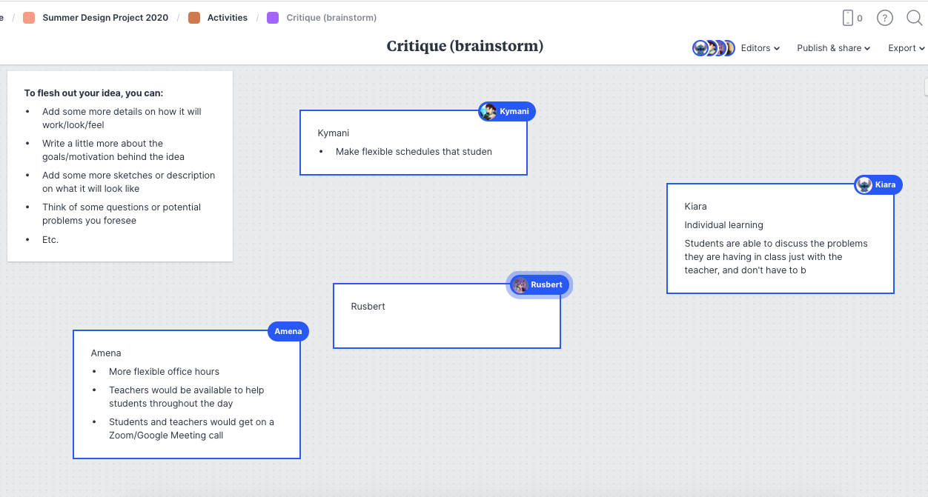Click the Summer Design Project 2020 board icon
The width and height of the screenshot is (928, 497).
click(29, 18)
